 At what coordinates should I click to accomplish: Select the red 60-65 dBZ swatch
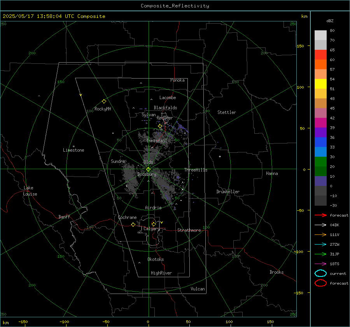point(320,54)
